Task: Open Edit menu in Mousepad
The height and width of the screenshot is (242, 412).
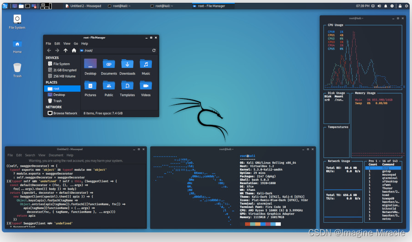Action: [x=19, y=155]
